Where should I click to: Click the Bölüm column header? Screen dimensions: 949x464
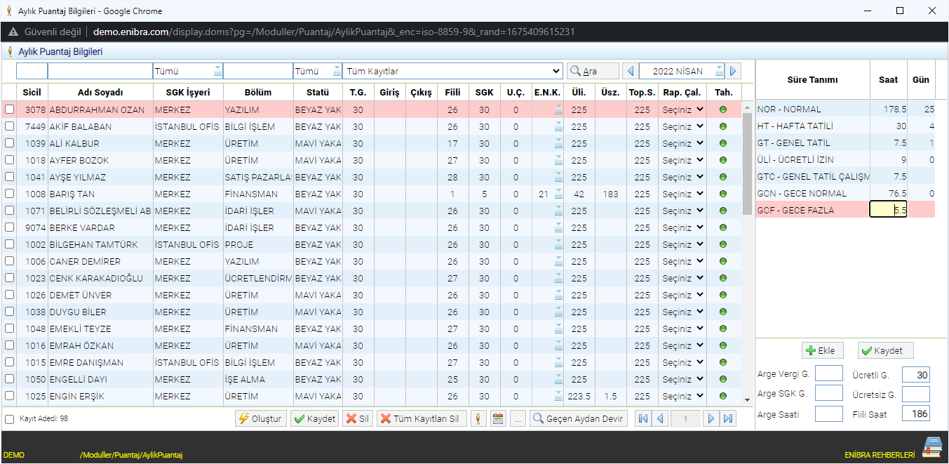click(x=258, y=93)
